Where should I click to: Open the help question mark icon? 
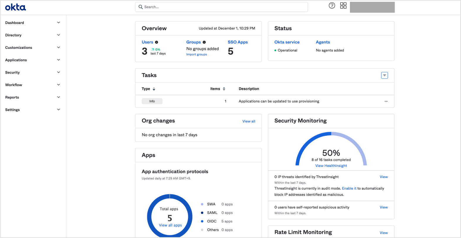(x=332, y=6)
